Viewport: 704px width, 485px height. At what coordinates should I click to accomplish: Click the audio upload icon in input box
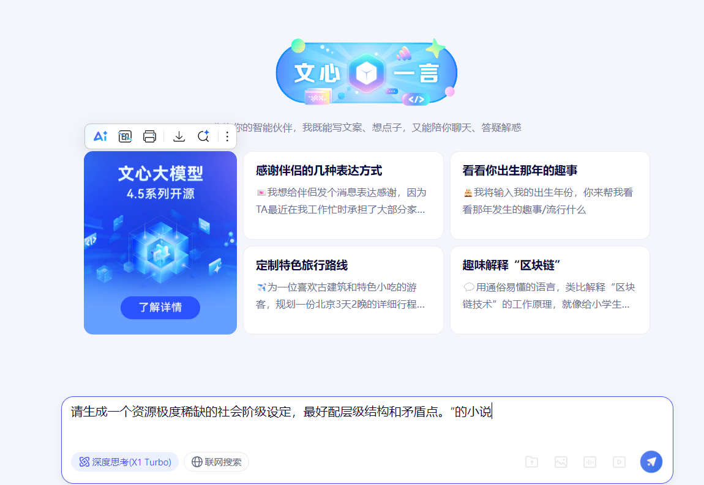pos(590,462)
